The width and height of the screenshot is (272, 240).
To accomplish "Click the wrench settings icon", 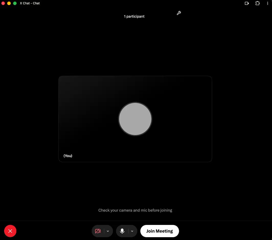I will click(179, 13).
